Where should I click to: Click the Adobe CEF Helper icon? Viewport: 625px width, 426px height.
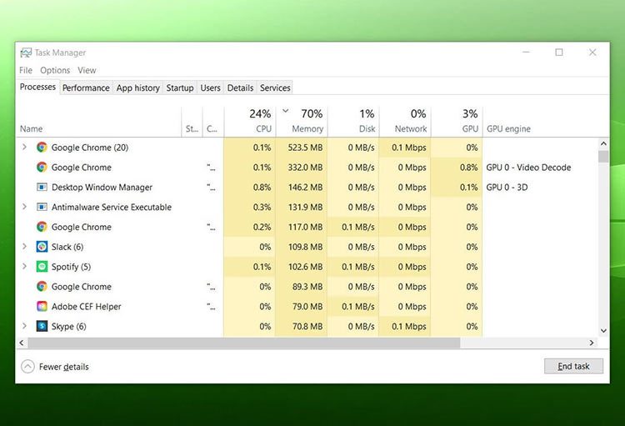(42, 307)
